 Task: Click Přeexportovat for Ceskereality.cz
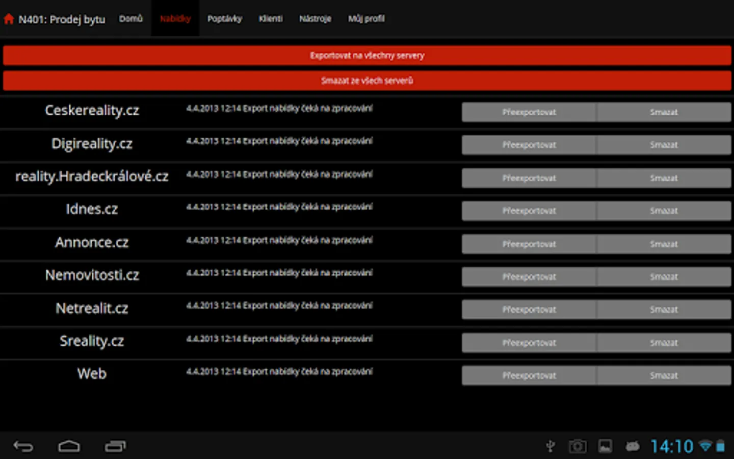529,112
